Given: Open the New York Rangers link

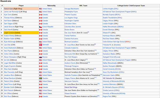Looking at the screenshot, I should [71, 57].
